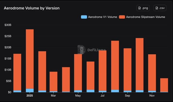Click the $25B axis label
This screenshot has height=102, width=173.
point(8,36)
